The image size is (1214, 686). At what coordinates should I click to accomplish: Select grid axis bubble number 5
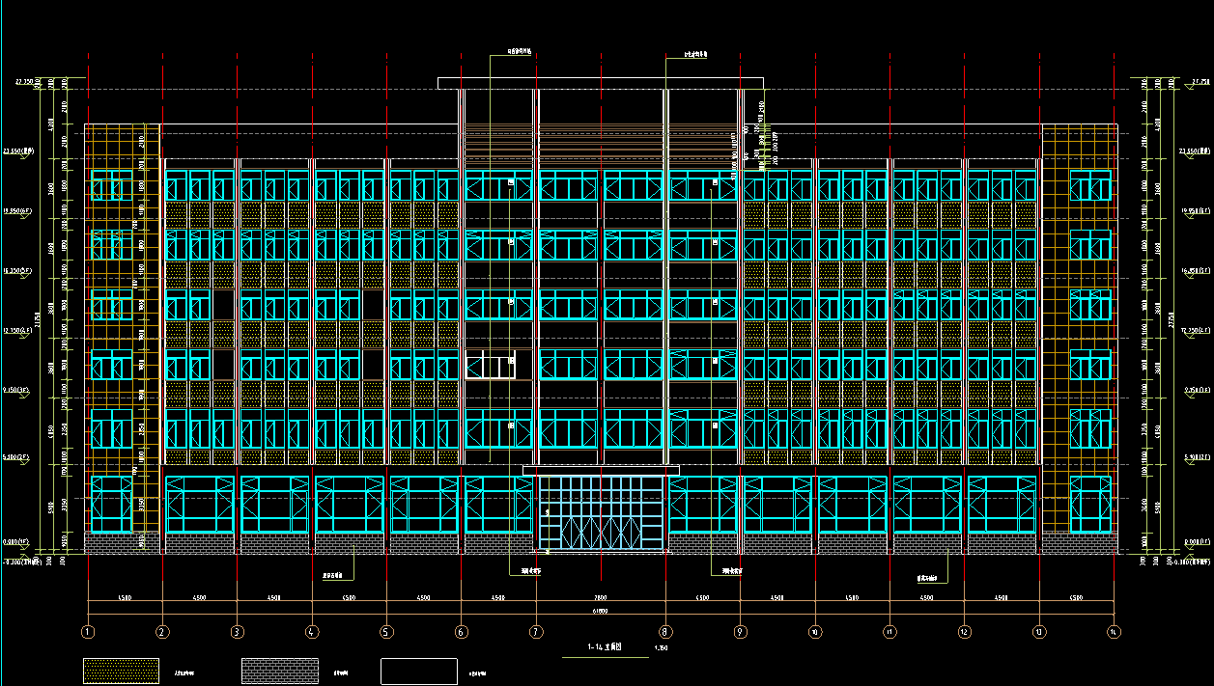pos(386,633)
